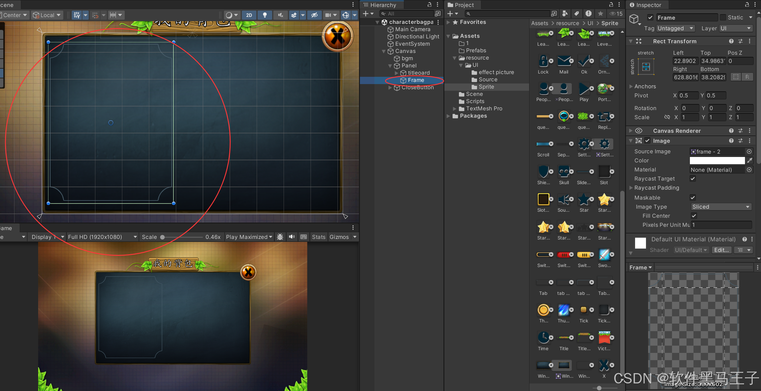Open the Image Type Sliced dropdown
This screenshot has width=761, height=391.
click(x=721, y=207)
